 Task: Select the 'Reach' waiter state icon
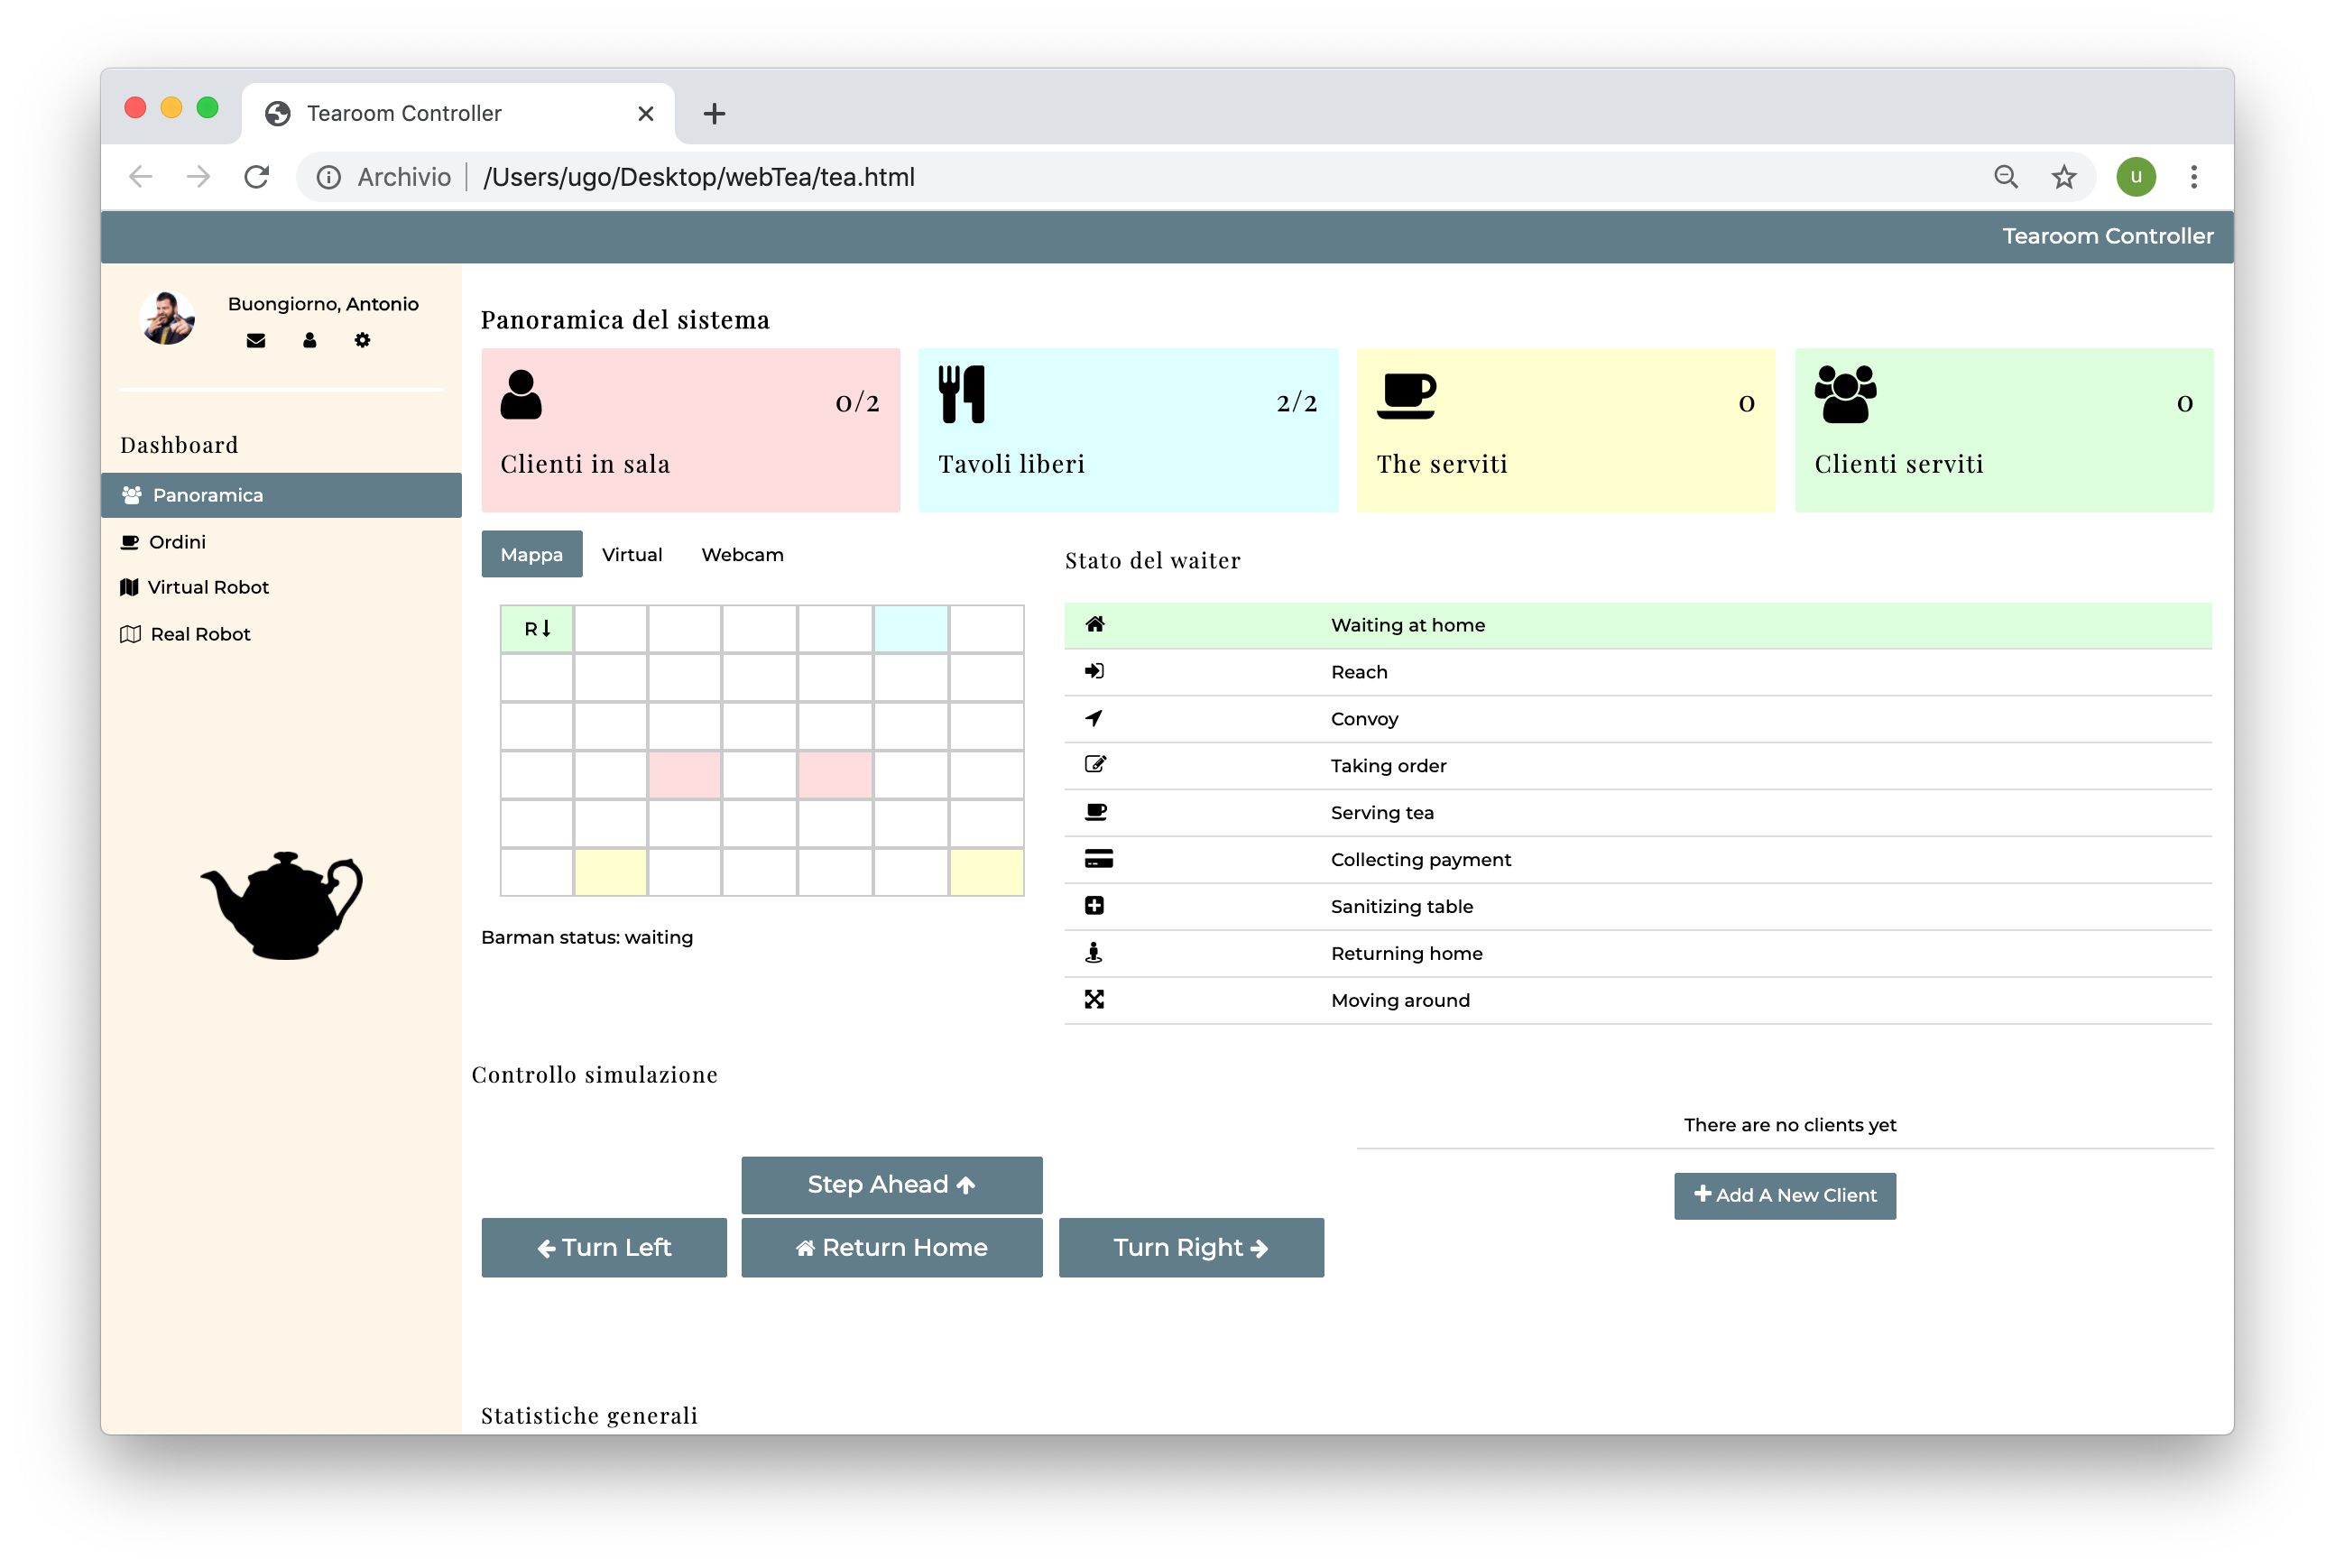tap(1097, 672)
